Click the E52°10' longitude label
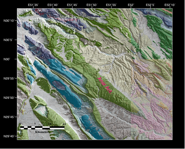This screenshot has height=149, width=185. (170, 5)
